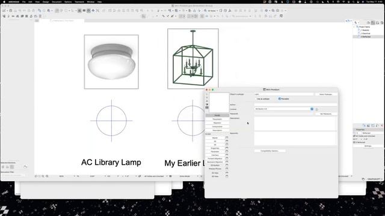Open Backward Migration script window icon
Image resolution: width=385 pixels, height=216 pixels.
click(227, 162)
